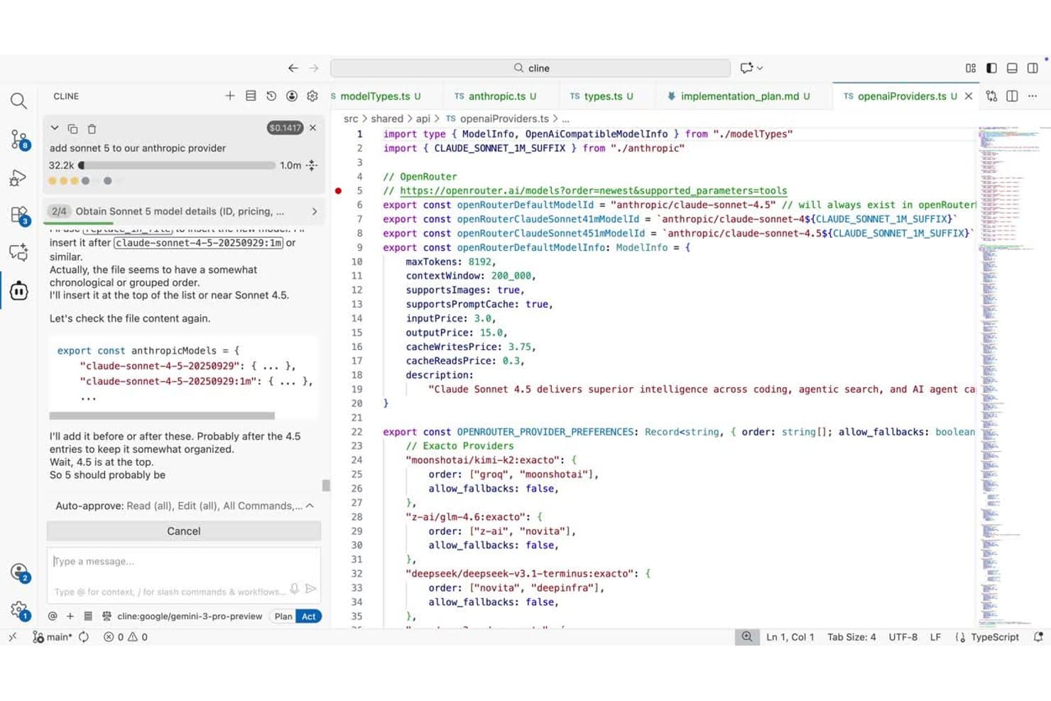
Task: Open the Run and Debug view
Action: [x=18, y=178]
